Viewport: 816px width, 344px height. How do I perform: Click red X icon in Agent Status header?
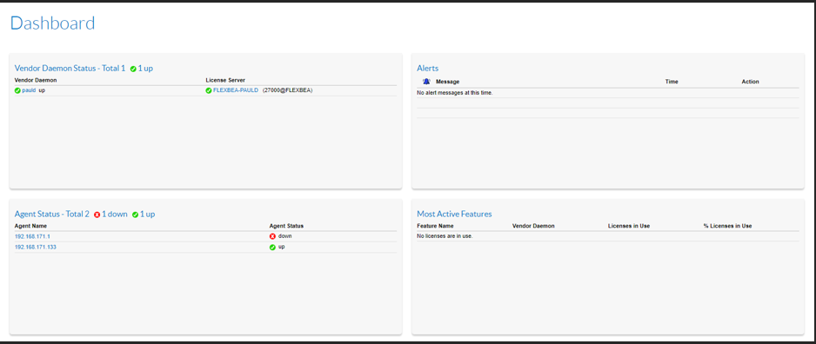point(97,215)
